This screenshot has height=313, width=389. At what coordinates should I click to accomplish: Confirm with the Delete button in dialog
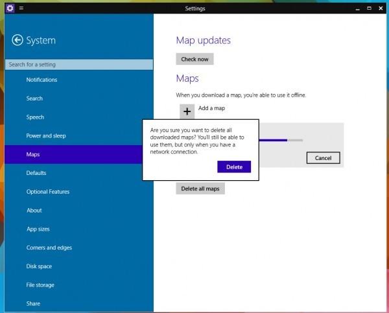pos(234,167)
